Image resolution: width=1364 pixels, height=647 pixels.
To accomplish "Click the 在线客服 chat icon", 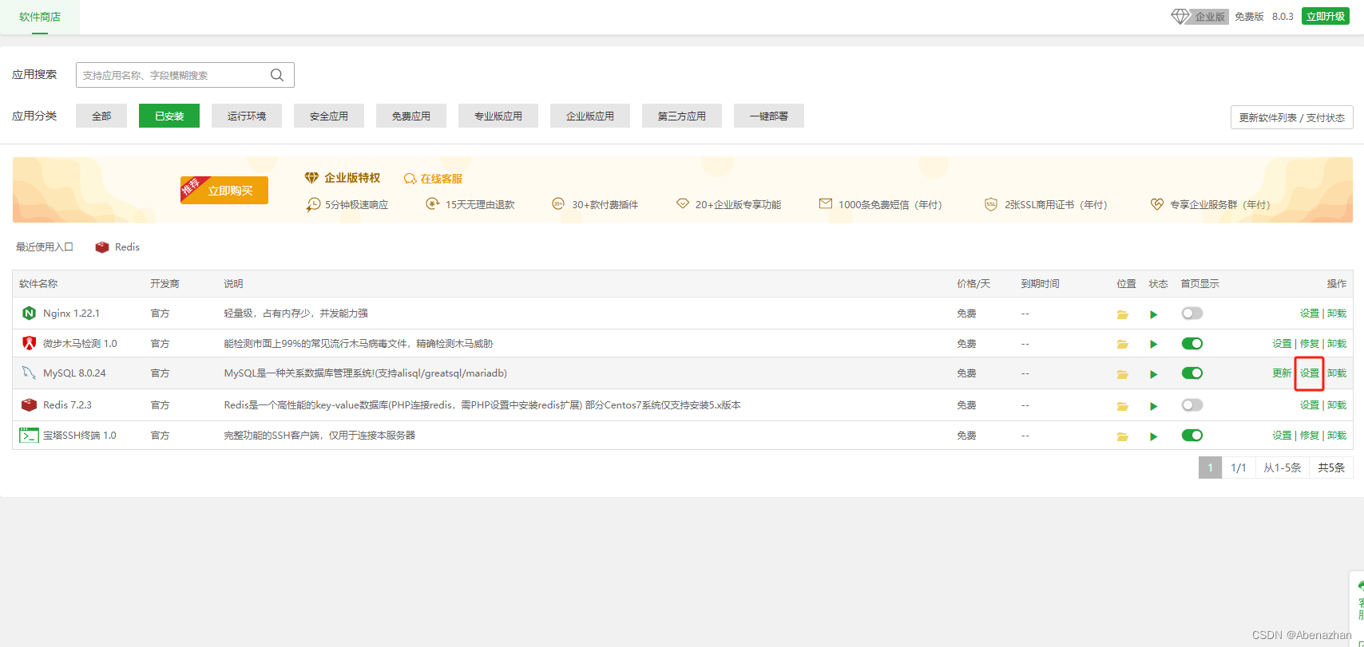I will tap(410, 179).
